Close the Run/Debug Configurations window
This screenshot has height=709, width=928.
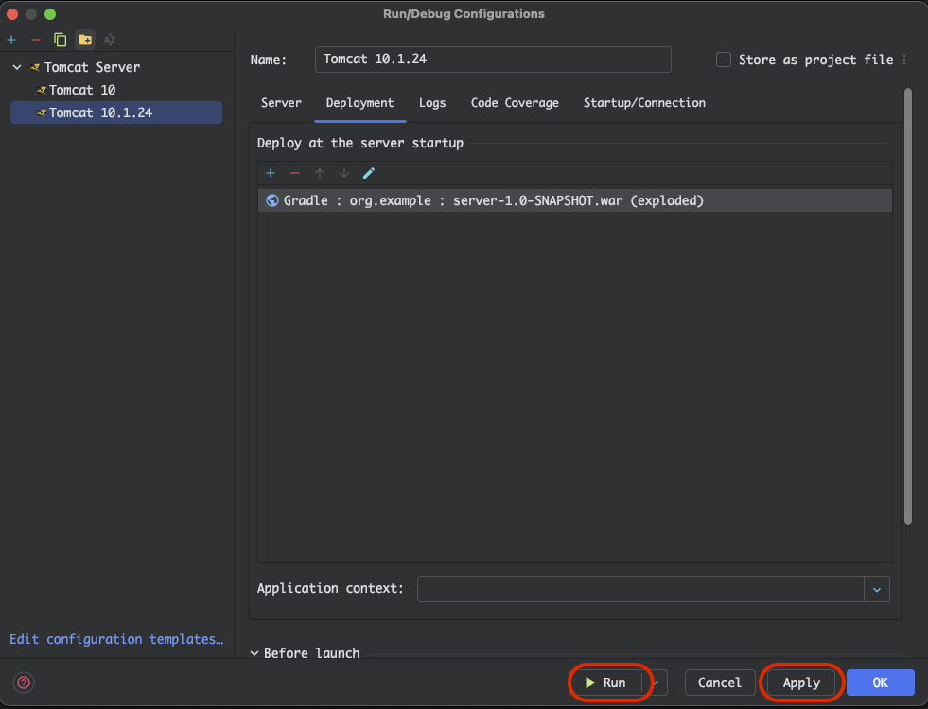click(12, 13)
